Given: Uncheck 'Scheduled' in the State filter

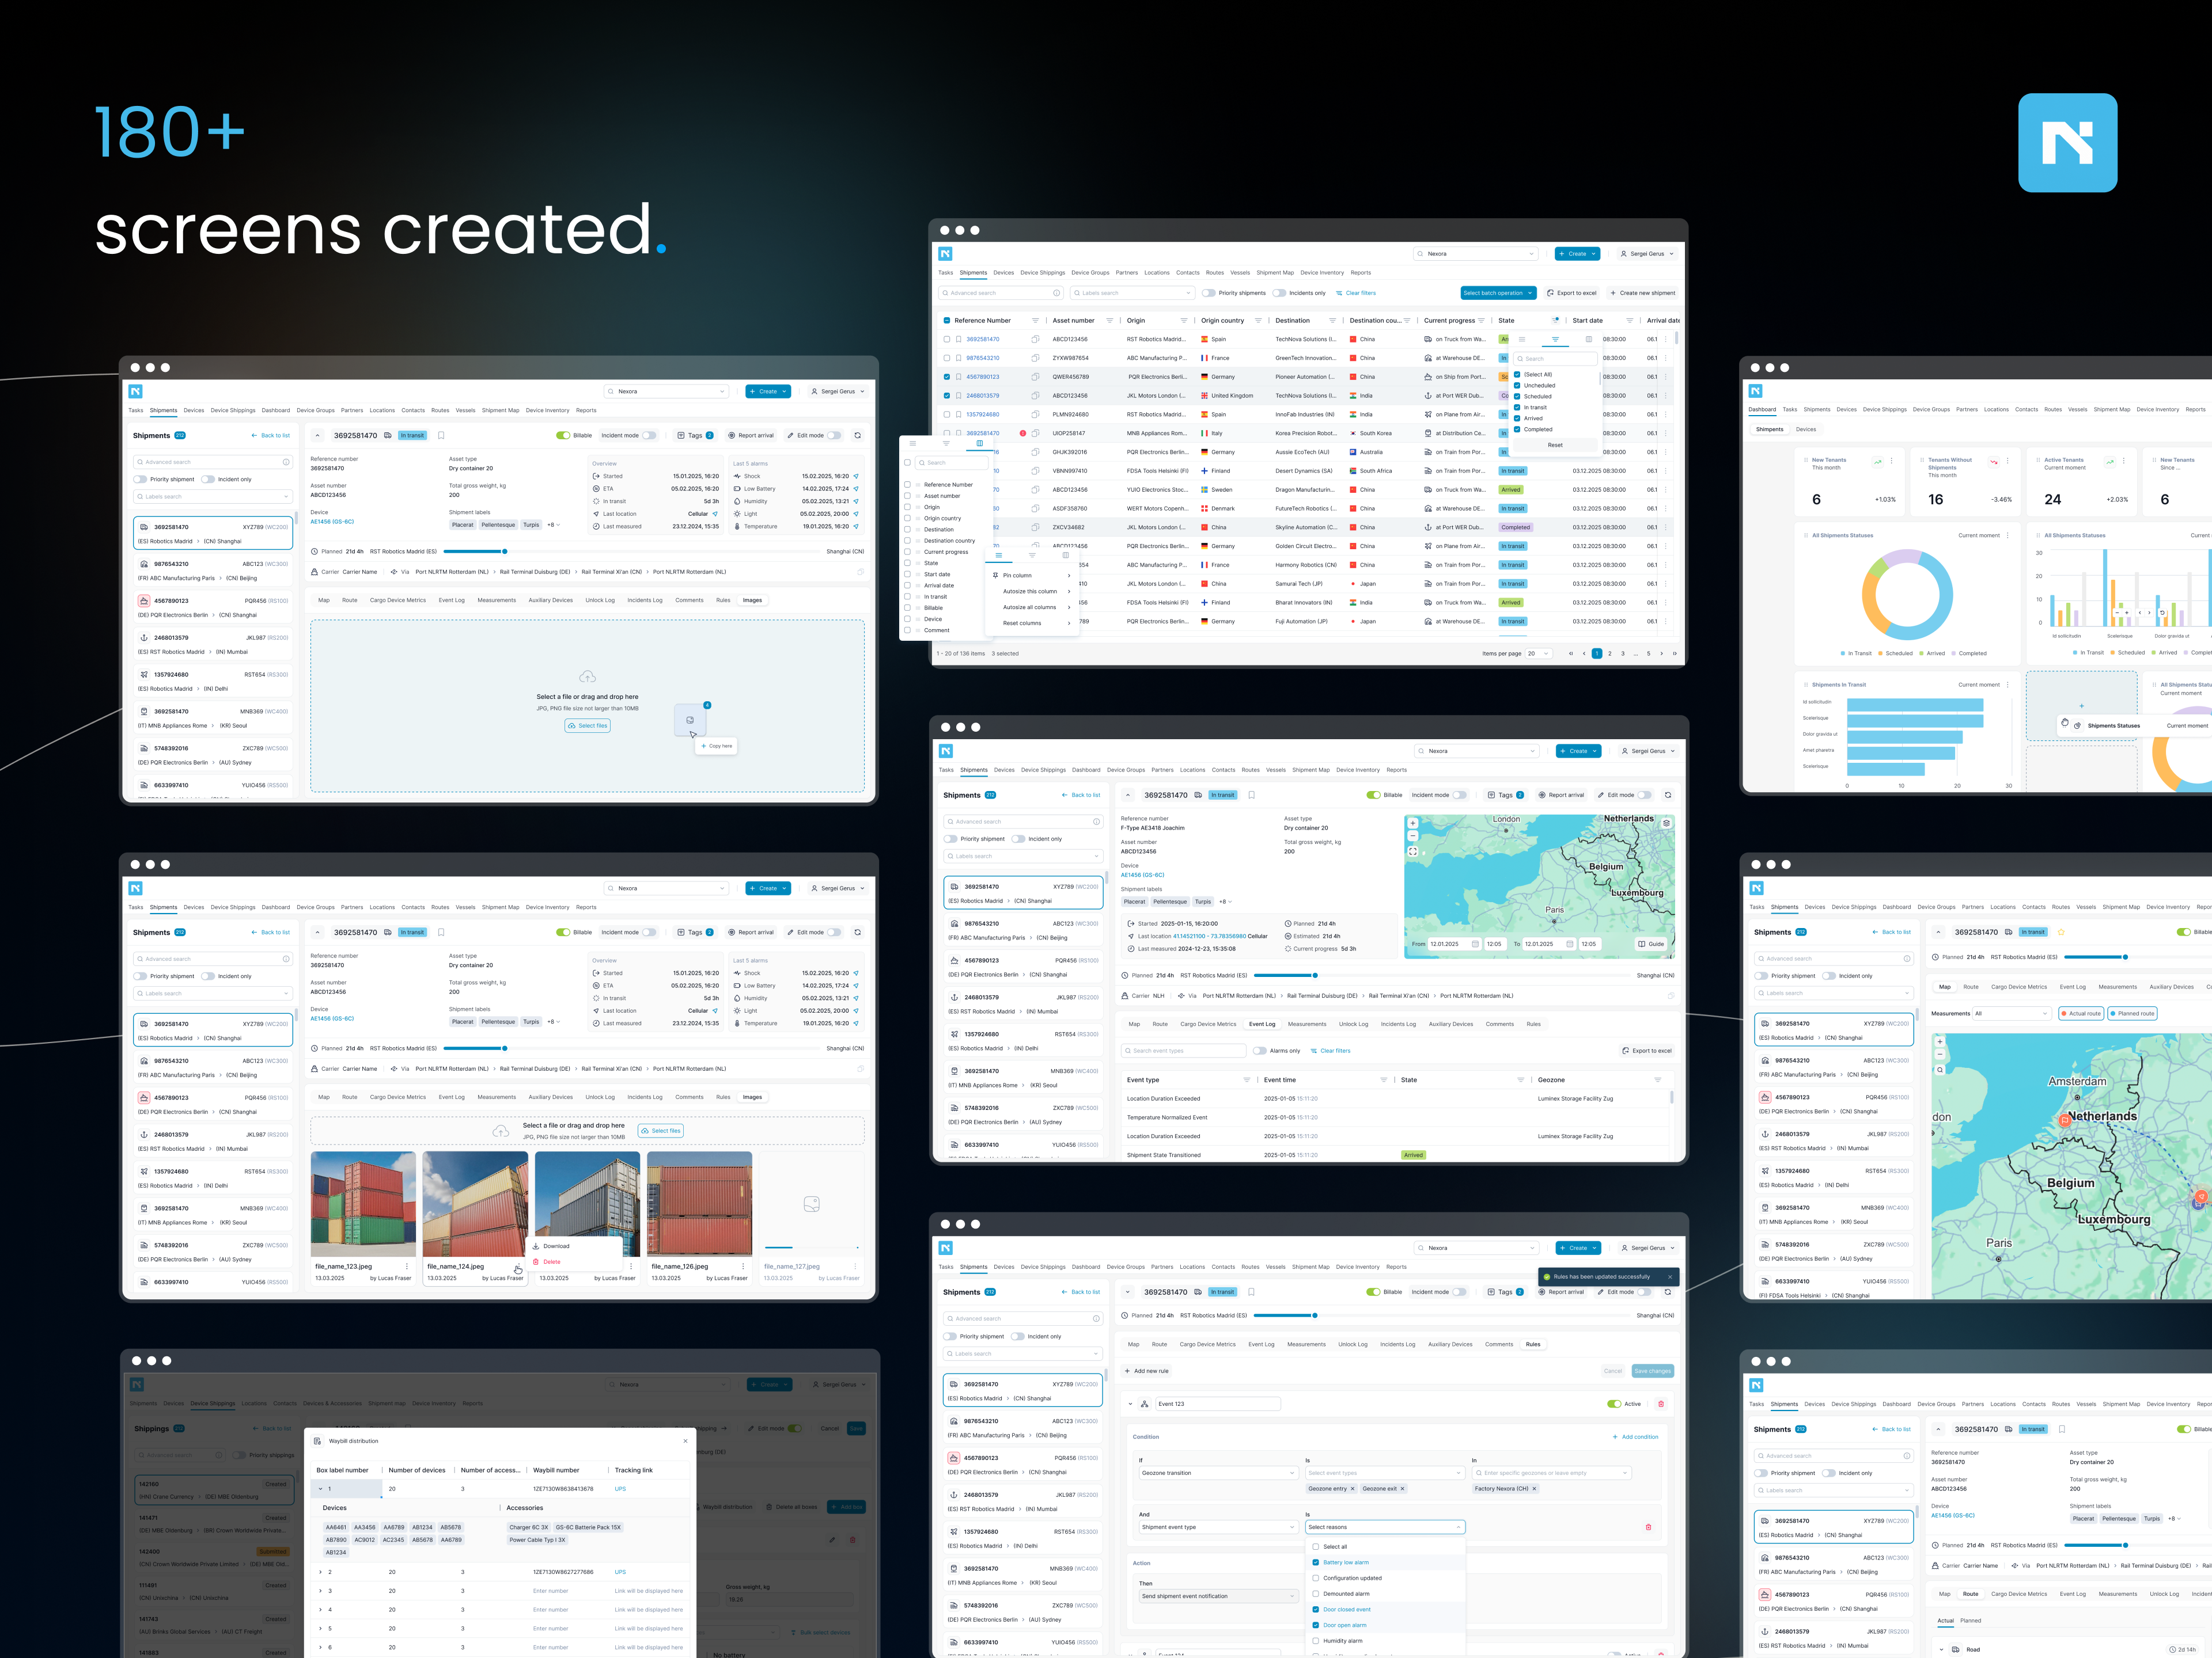Looking at the screenshot, I should 1517,396.
